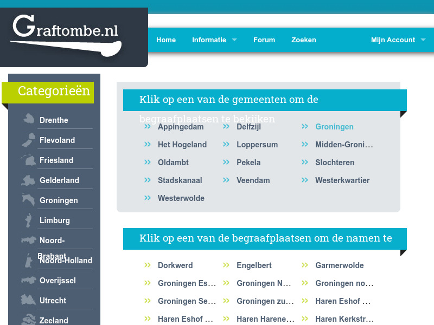Click the chevron next to Appingedam
The image size is (434, 325).
tap(148, 126)
